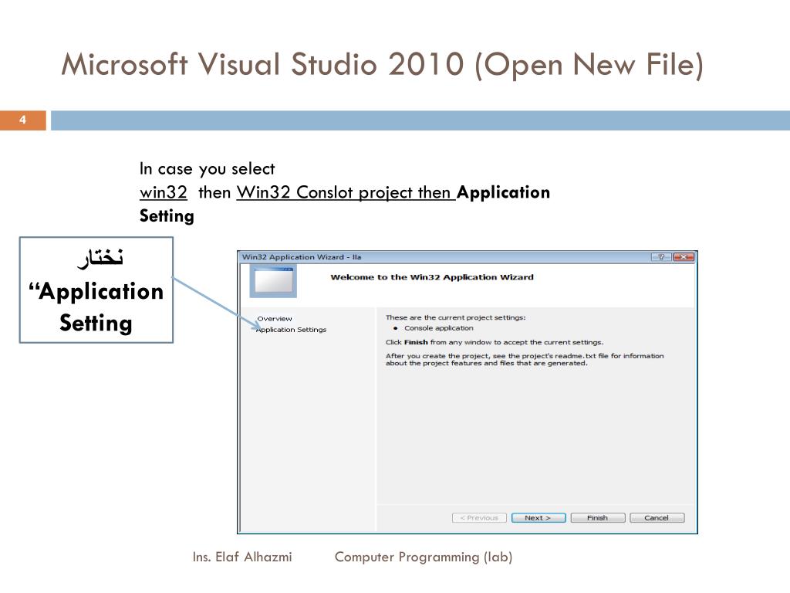The width and height of the screenshot is (790, 593).
Task: Open the wizard's help question-mark button
Action: click(661, 257)
